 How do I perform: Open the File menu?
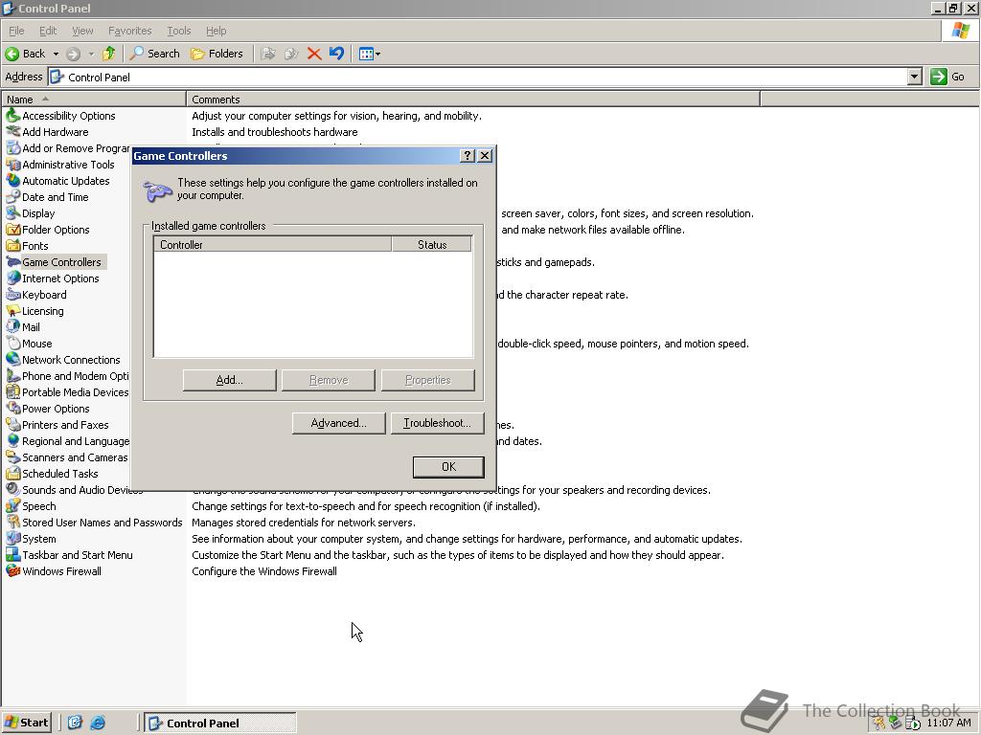[16, 31]
